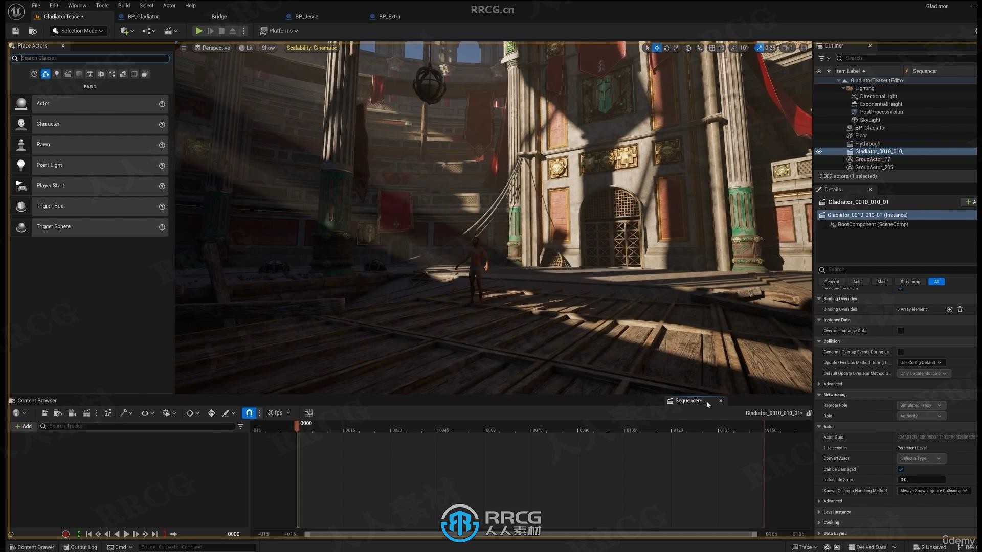
Task: Select the Lights bulb category in Place Actors
Action: [x=57, y=74]
